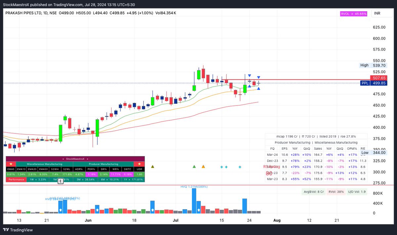The height and width of the screenshot is (235, 397).
Task: Click the mcap 1196 Cr summary line
Action: tap(316, 137)
